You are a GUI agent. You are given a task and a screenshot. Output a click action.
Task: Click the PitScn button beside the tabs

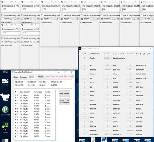pyautogui.click(x=40, y=76)
